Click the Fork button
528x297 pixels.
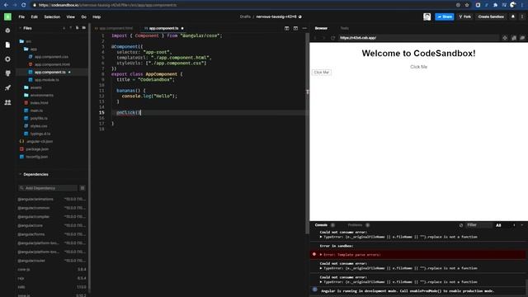465,16
